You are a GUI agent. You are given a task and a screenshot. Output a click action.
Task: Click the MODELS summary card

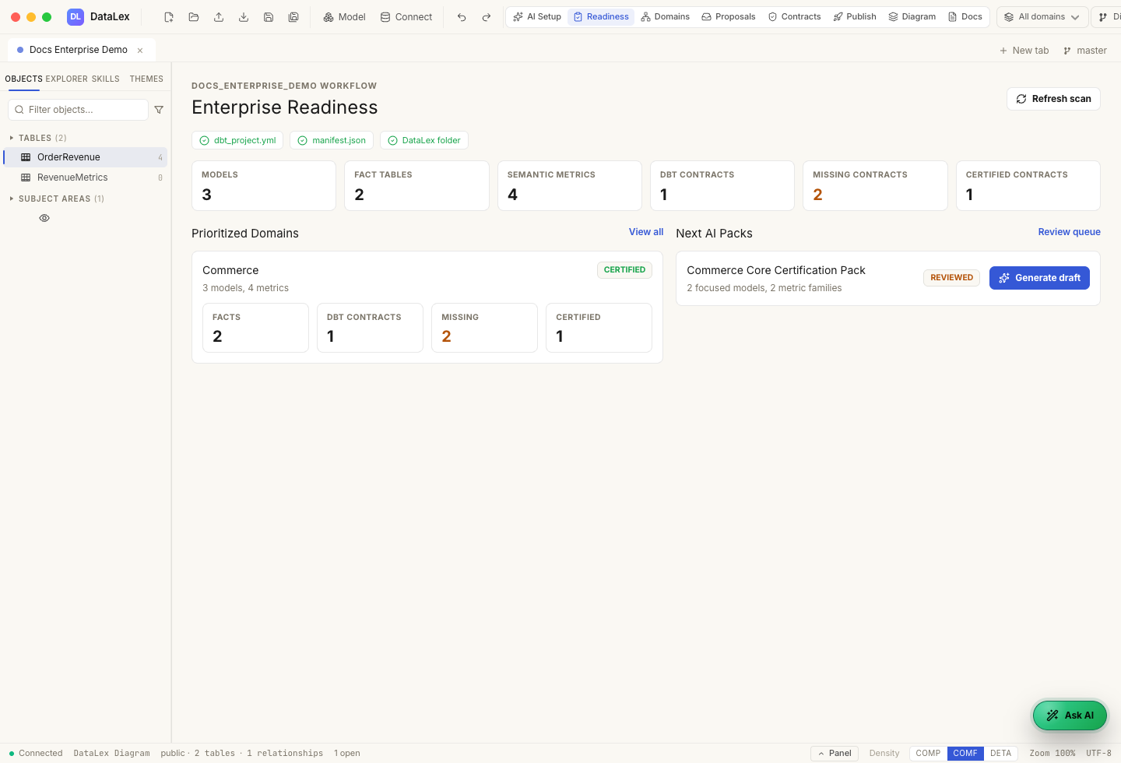[x=264, y=185]
